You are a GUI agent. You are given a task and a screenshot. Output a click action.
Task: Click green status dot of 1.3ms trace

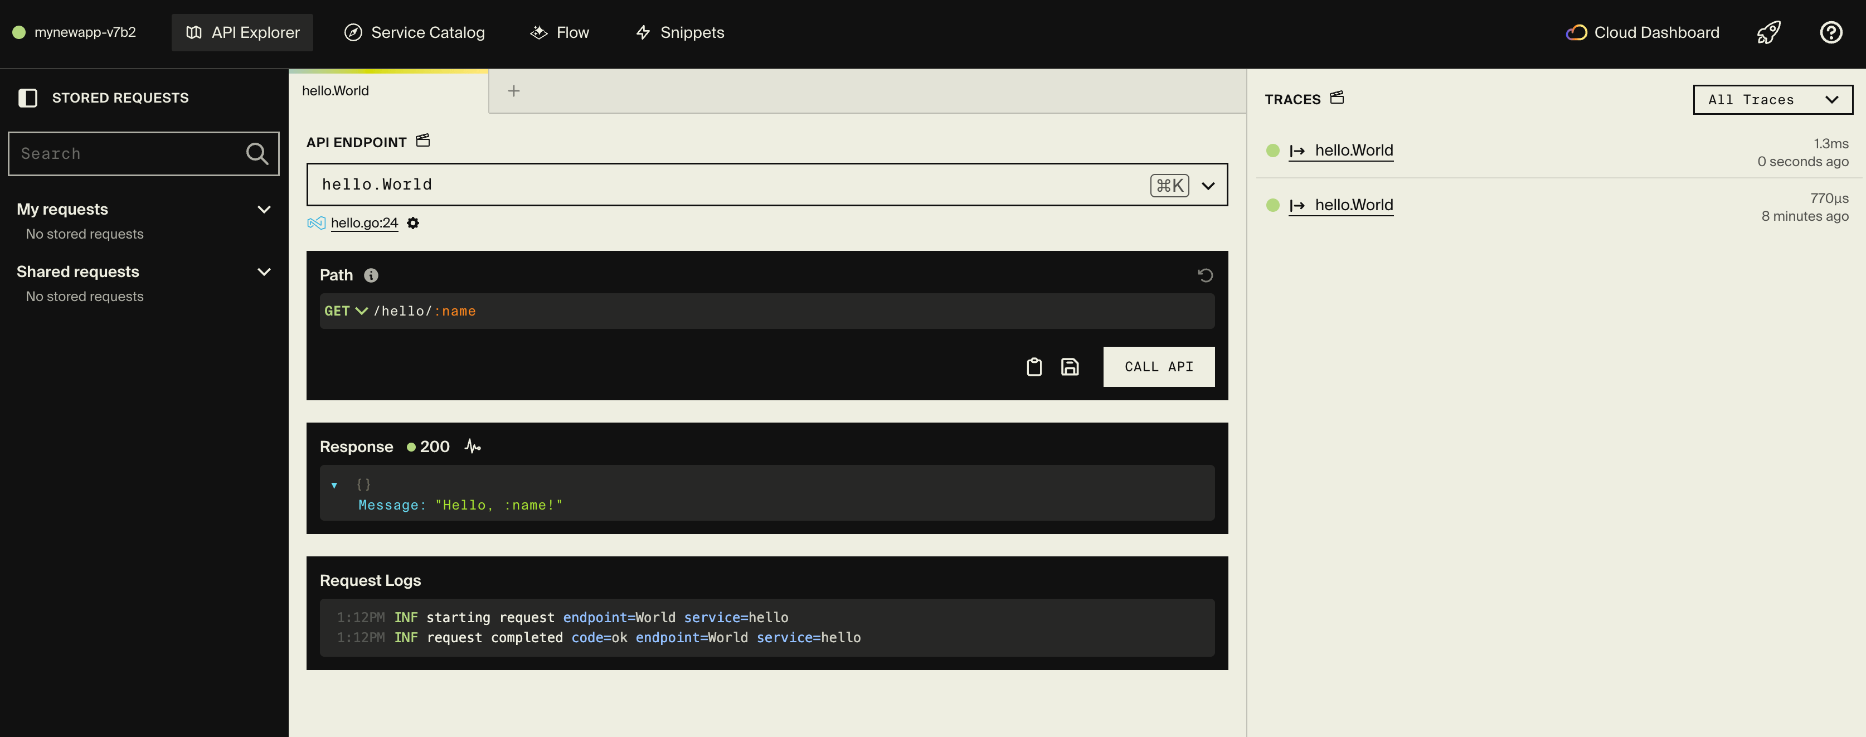pos(1273,151)
